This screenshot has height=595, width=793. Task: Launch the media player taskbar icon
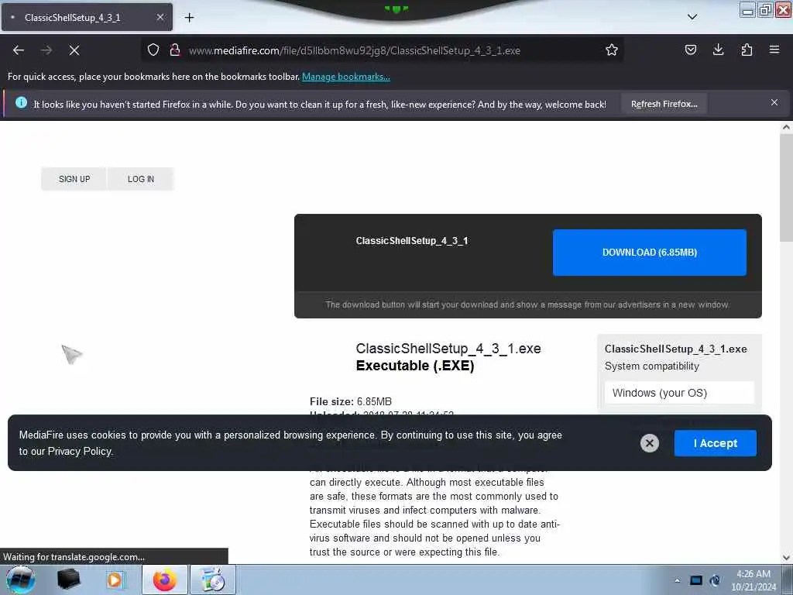[115, 580]
